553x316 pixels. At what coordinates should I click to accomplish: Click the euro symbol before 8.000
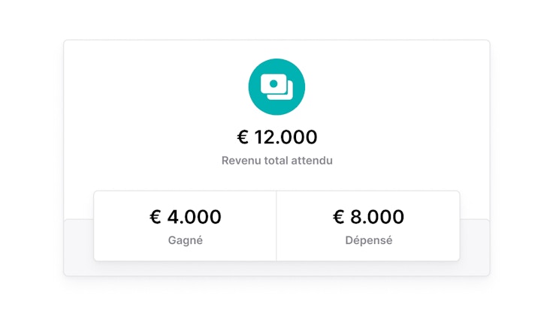click(x=339, y=218)
